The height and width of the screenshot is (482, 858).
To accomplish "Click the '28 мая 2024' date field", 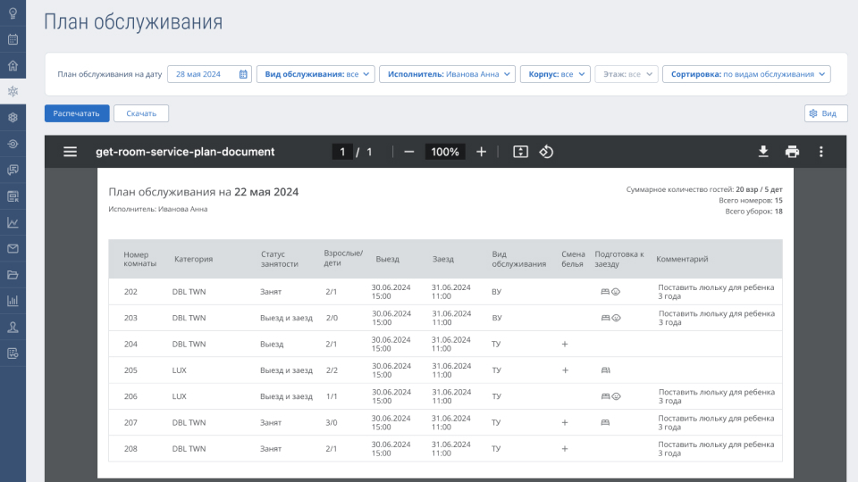I will [209, 74].
